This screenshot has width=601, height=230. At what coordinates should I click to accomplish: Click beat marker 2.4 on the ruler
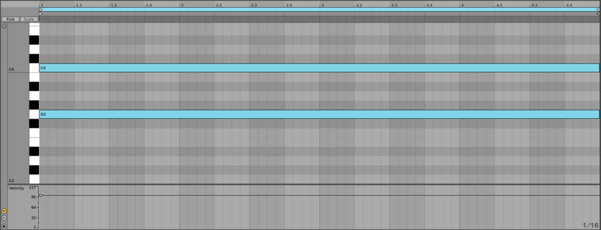pyautogui.click(x=289, y=5)
